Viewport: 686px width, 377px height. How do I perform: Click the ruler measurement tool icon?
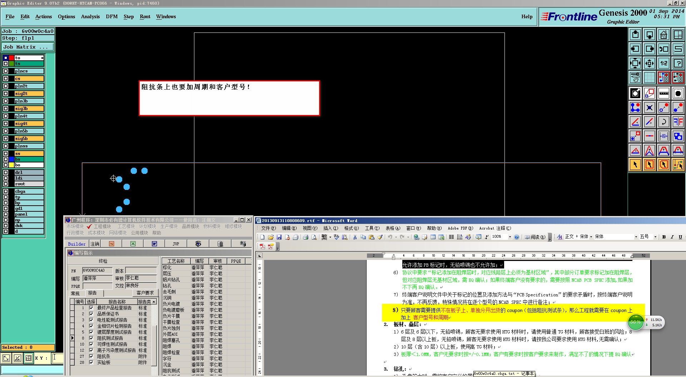663,93
